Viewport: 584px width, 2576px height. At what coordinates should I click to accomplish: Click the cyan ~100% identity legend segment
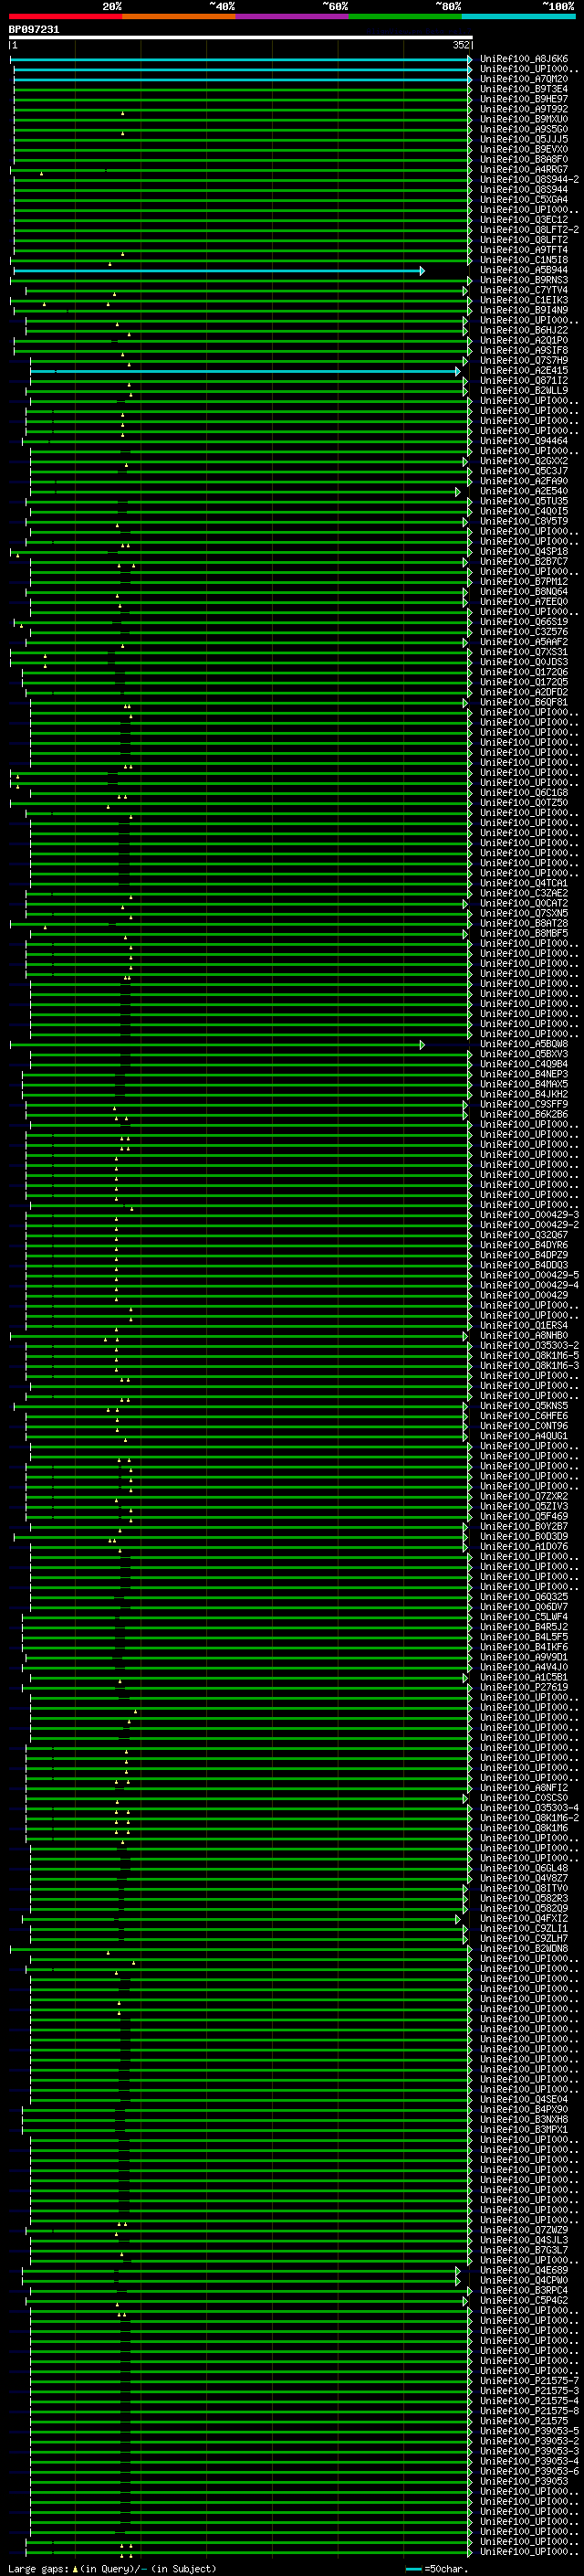click(x=518, y=16)
